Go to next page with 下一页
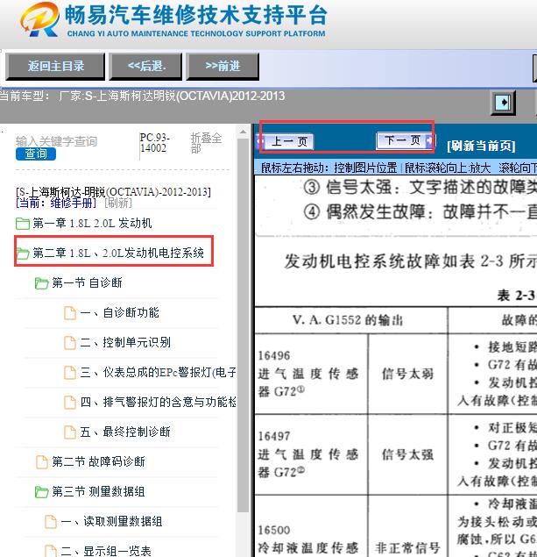This screenshot has height=557, width=537. pyautogui.click(x=405, y=140)
